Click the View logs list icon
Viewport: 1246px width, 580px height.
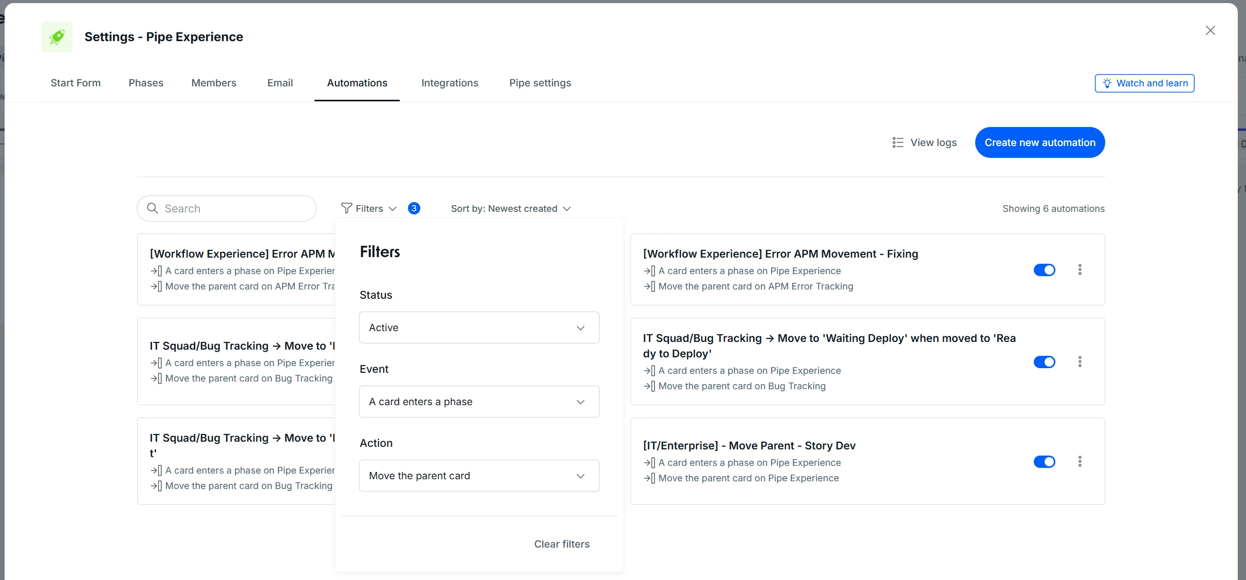coord(898,142)
